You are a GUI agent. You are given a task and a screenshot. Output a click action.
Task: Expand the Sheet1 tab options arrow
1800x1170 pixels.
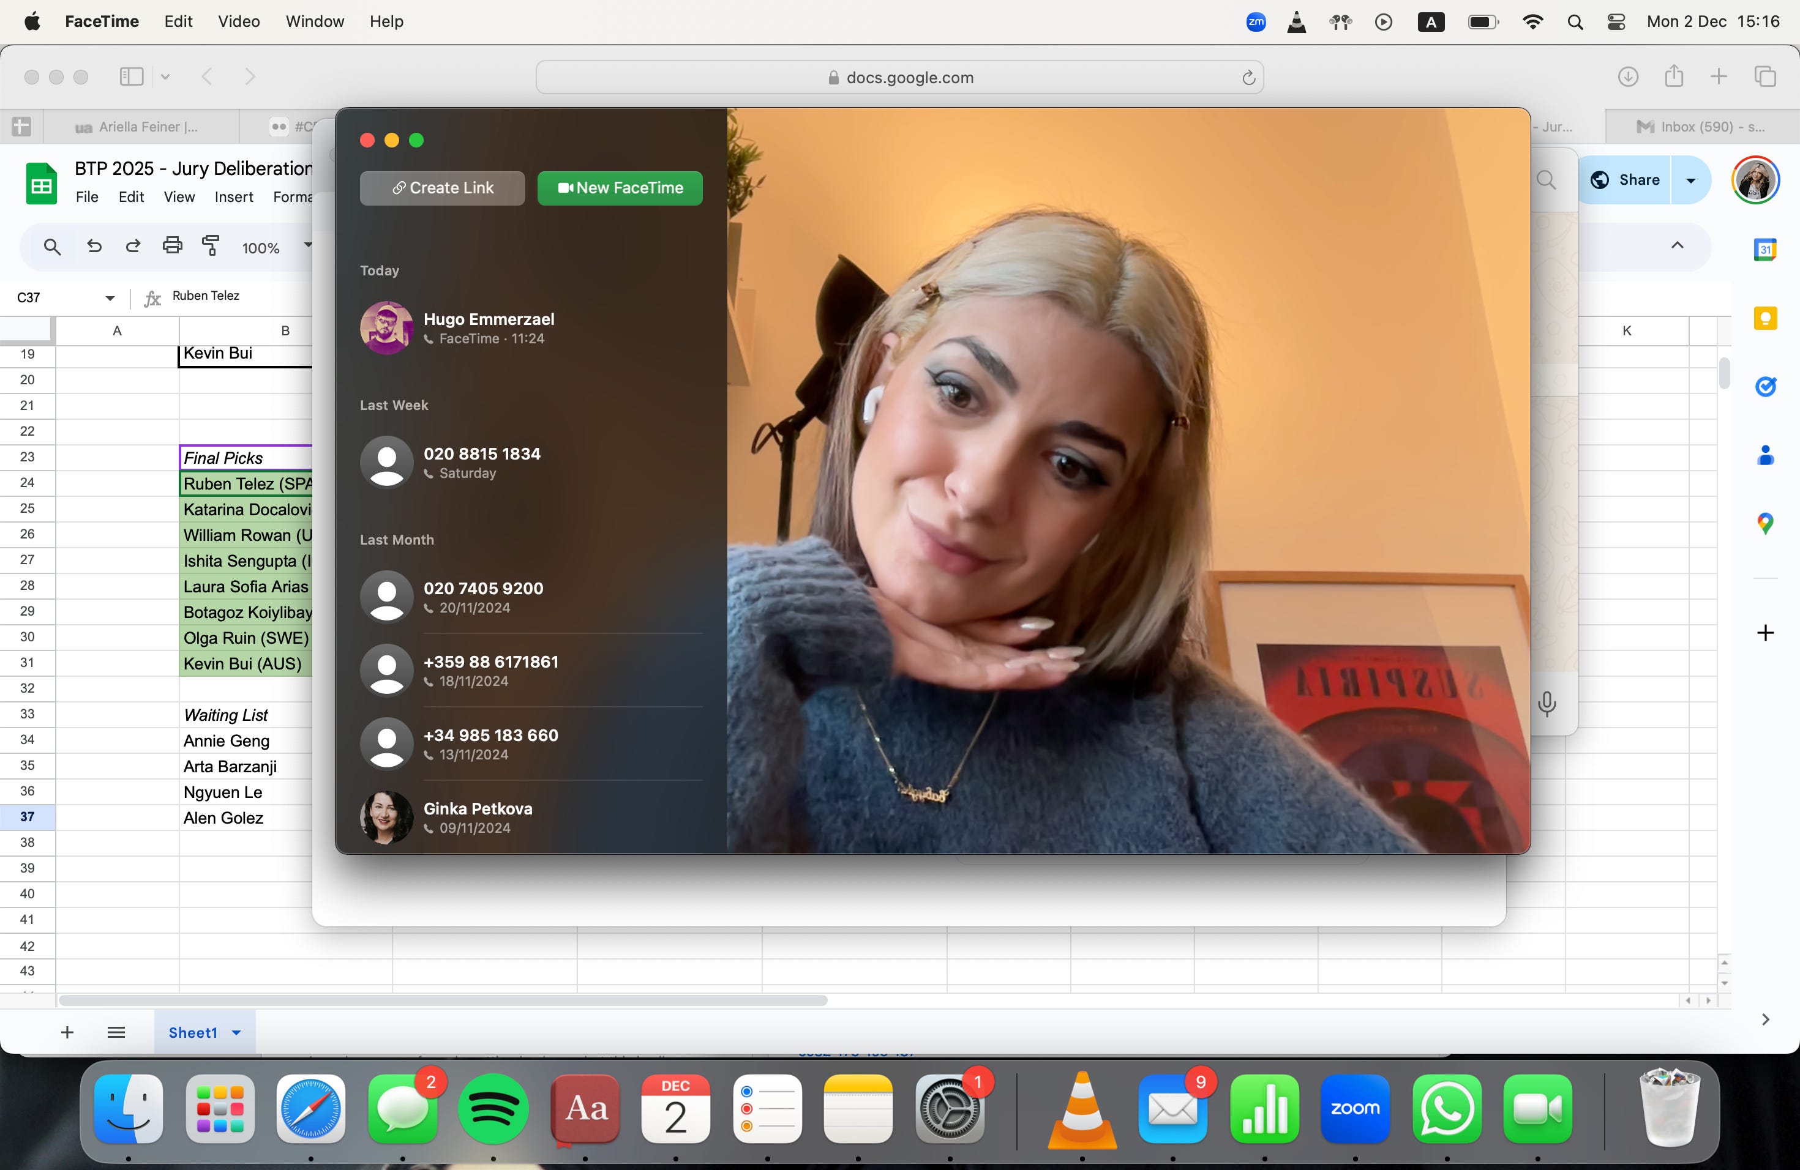237,1032
